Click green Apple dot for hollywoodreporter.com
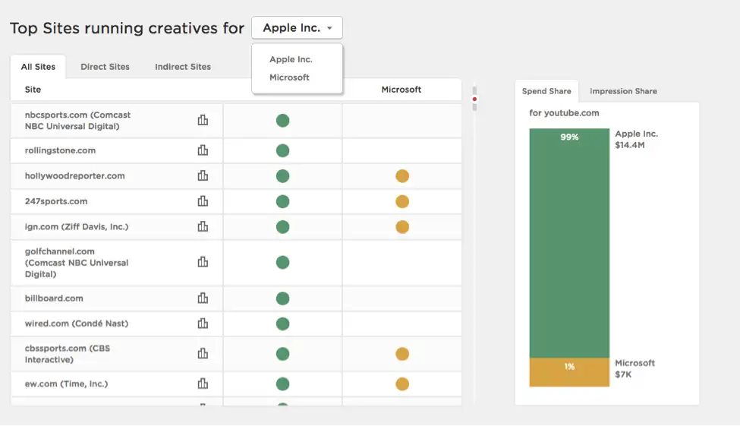Screen dimensions: 740x426 282,176
